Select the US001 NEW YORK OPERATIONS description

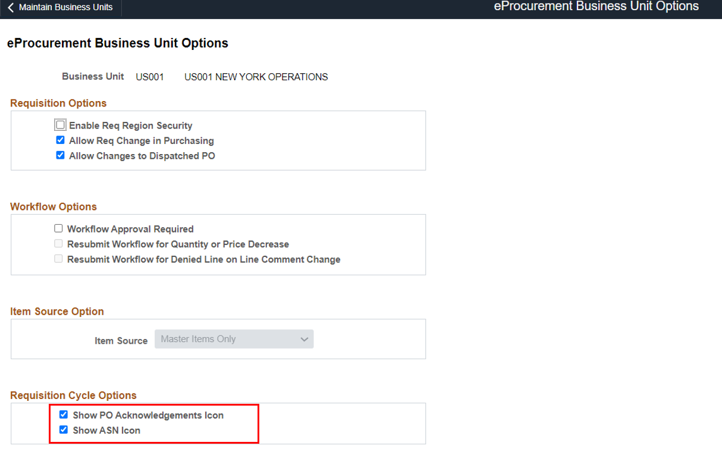(256, 77)
